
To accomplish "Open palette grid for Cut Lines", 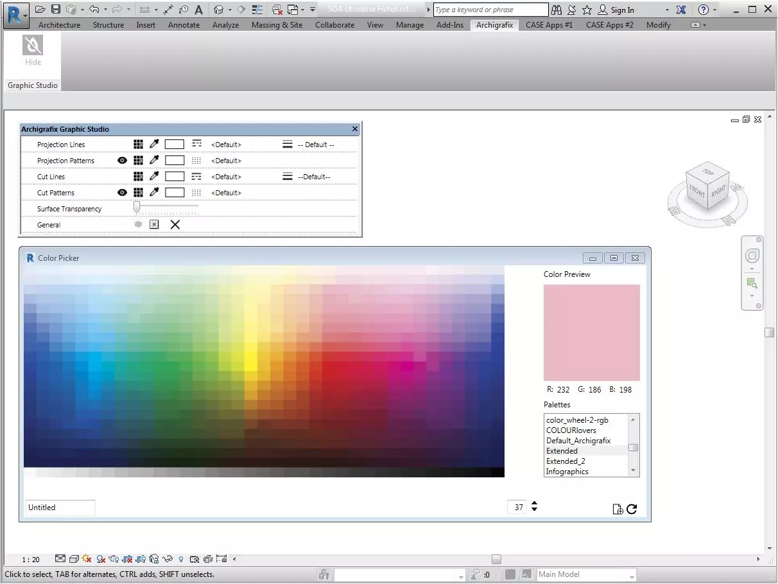I will coord(138,177).
